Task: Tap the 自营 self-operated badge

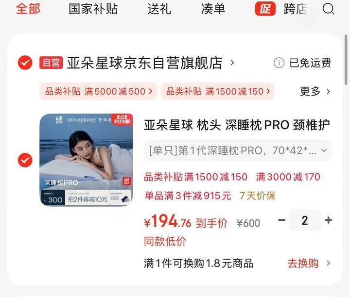Action: coord(51,63)
